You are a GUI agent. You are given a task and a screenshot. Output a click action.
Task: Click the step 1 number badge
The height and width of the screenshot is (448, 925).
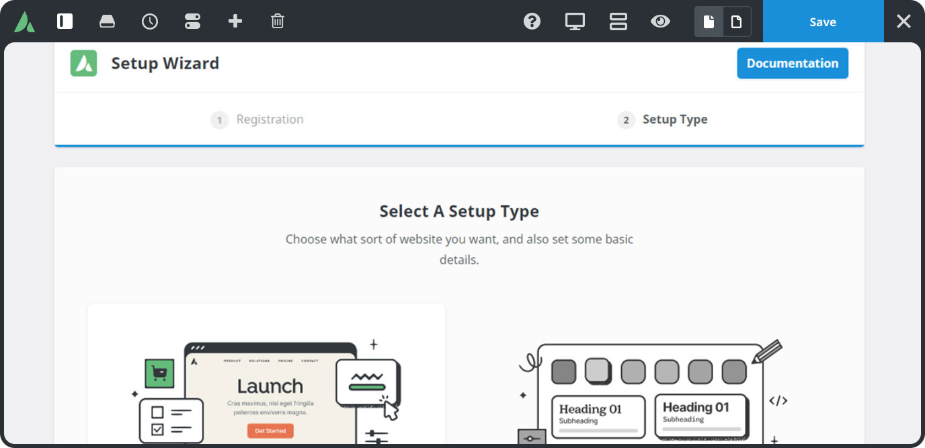coord(219,120)
